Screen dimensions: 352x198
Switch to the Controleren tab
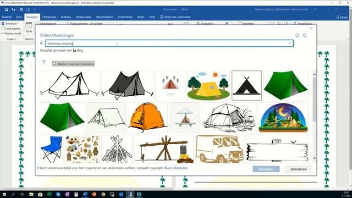pyautogui.click(x=125, y=17)
